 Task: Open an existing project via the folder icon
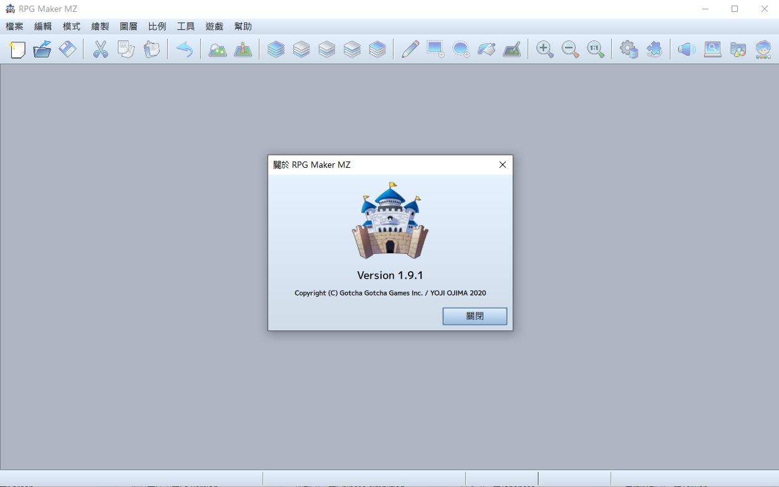[42, 49]
